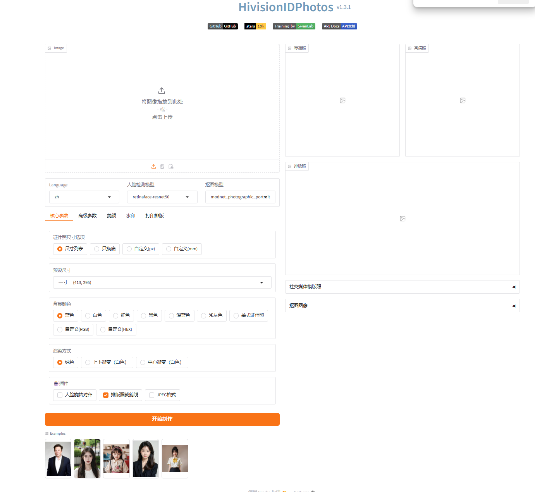Click 点击上传 to upload an image

(x=162, y=117)
